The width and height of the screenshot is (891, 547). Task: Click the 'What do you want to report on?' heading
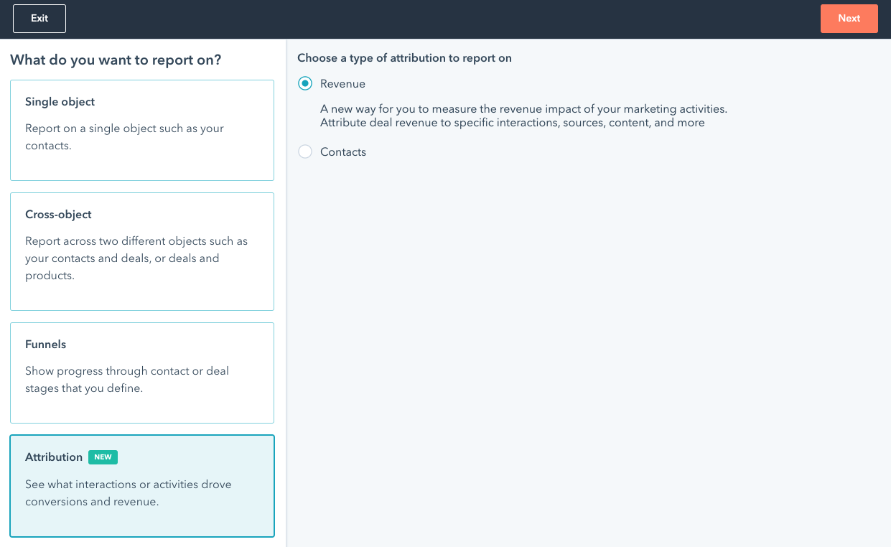click(x=116, y=60)
